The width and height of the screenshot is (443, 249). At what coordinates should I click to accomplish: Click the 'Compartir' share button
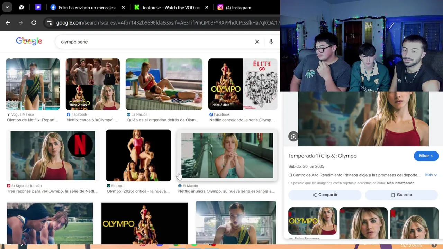(325, 195)
